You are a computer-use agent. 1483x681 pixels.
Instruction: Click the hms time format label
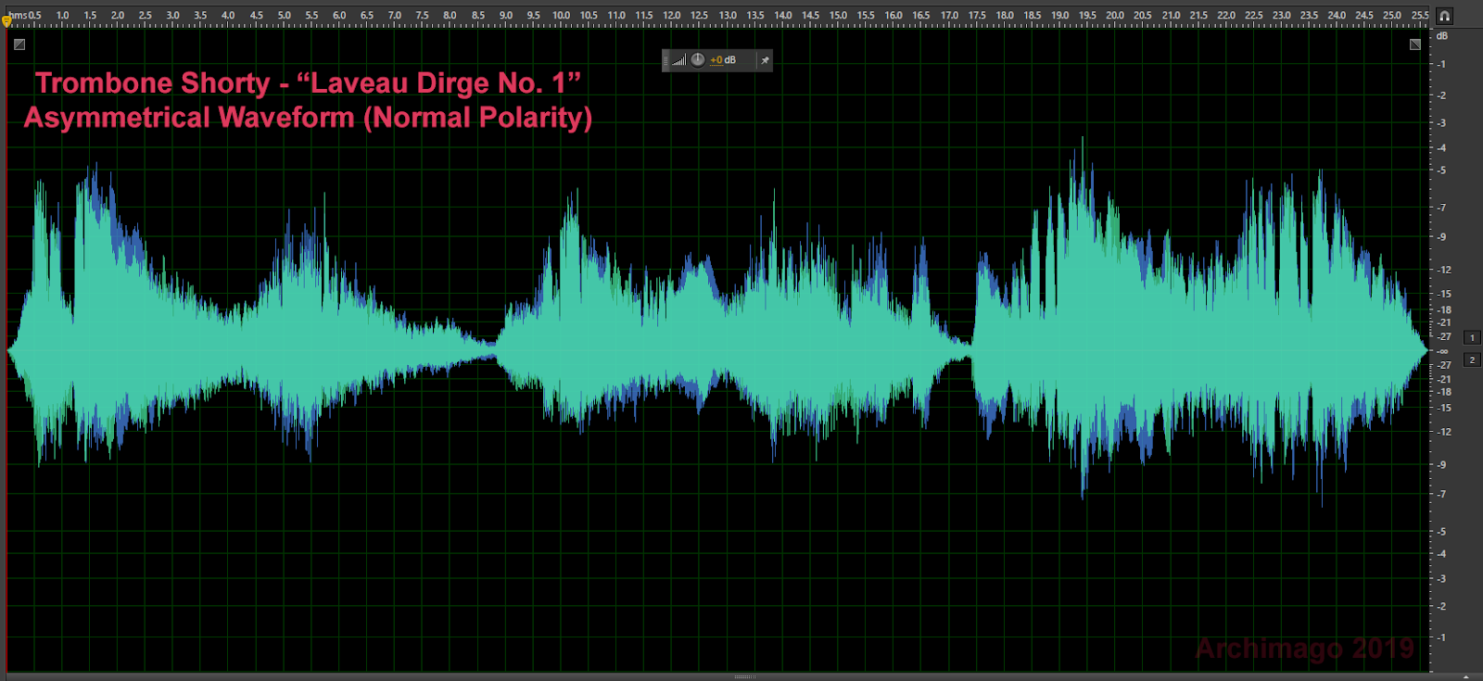coord(19,16)
